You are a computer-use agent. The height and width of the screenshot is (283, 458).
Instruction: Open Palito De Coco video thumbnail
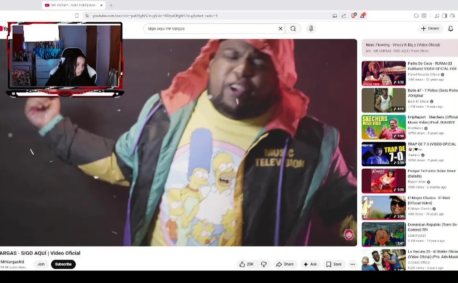(384, 73)
